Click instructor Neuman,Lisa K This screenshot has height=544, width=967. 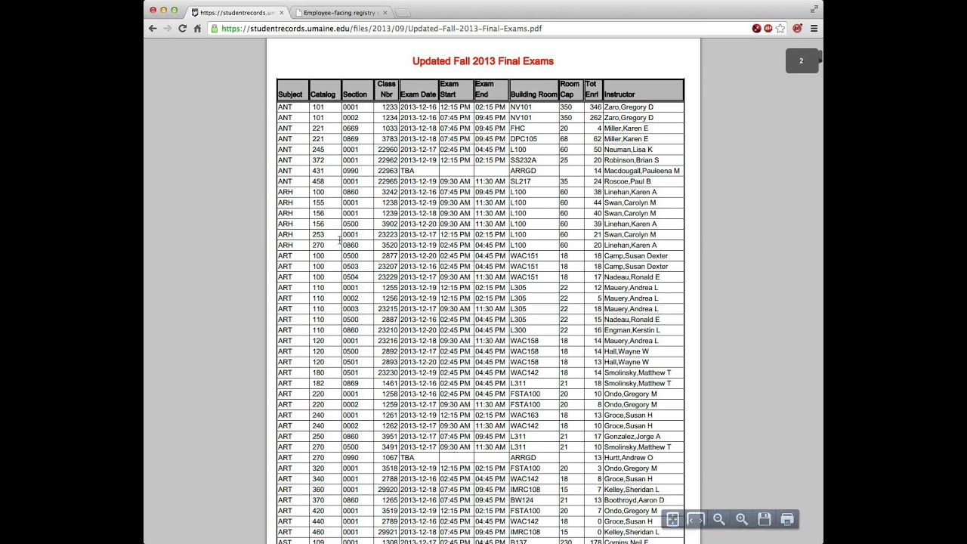[x=628, y=150]
